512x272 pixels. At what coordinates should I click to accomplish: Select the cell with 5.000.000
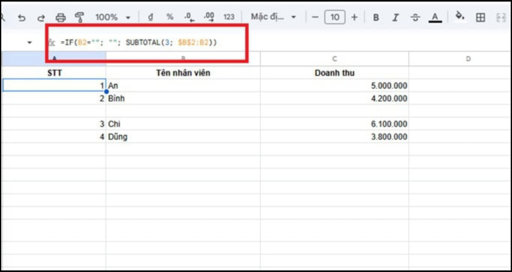tap(334, 86)
